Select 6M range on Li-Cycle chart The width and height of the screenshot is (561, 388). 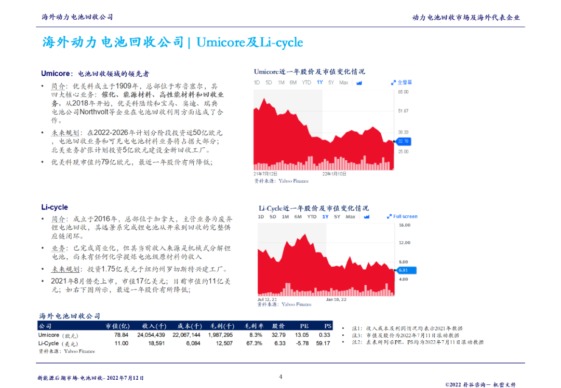point(298,217)
